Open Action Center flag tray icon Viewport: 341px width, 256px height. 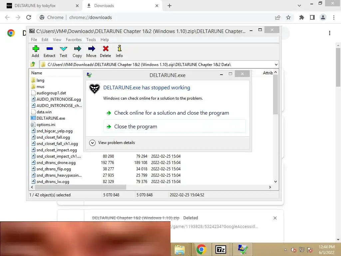310,250
